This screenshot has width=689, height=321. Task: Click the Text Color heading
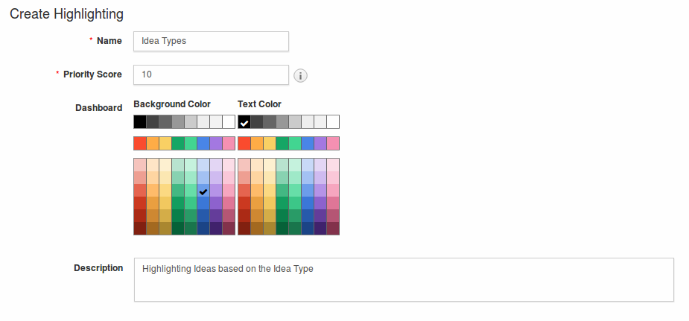[260, 104]
